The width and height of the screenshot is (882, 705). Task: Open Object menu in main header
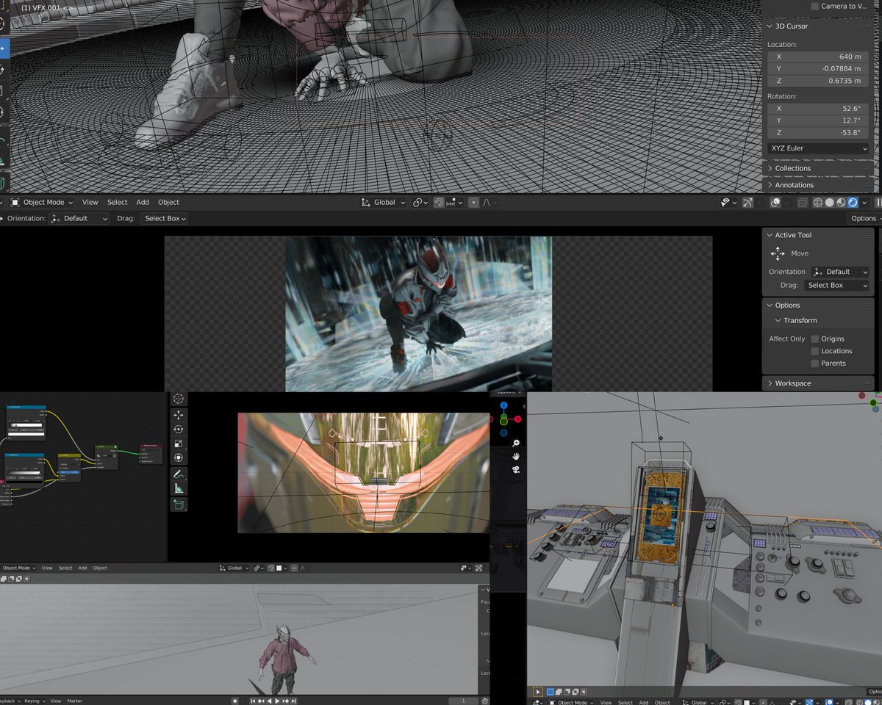(x=168, y=202)
